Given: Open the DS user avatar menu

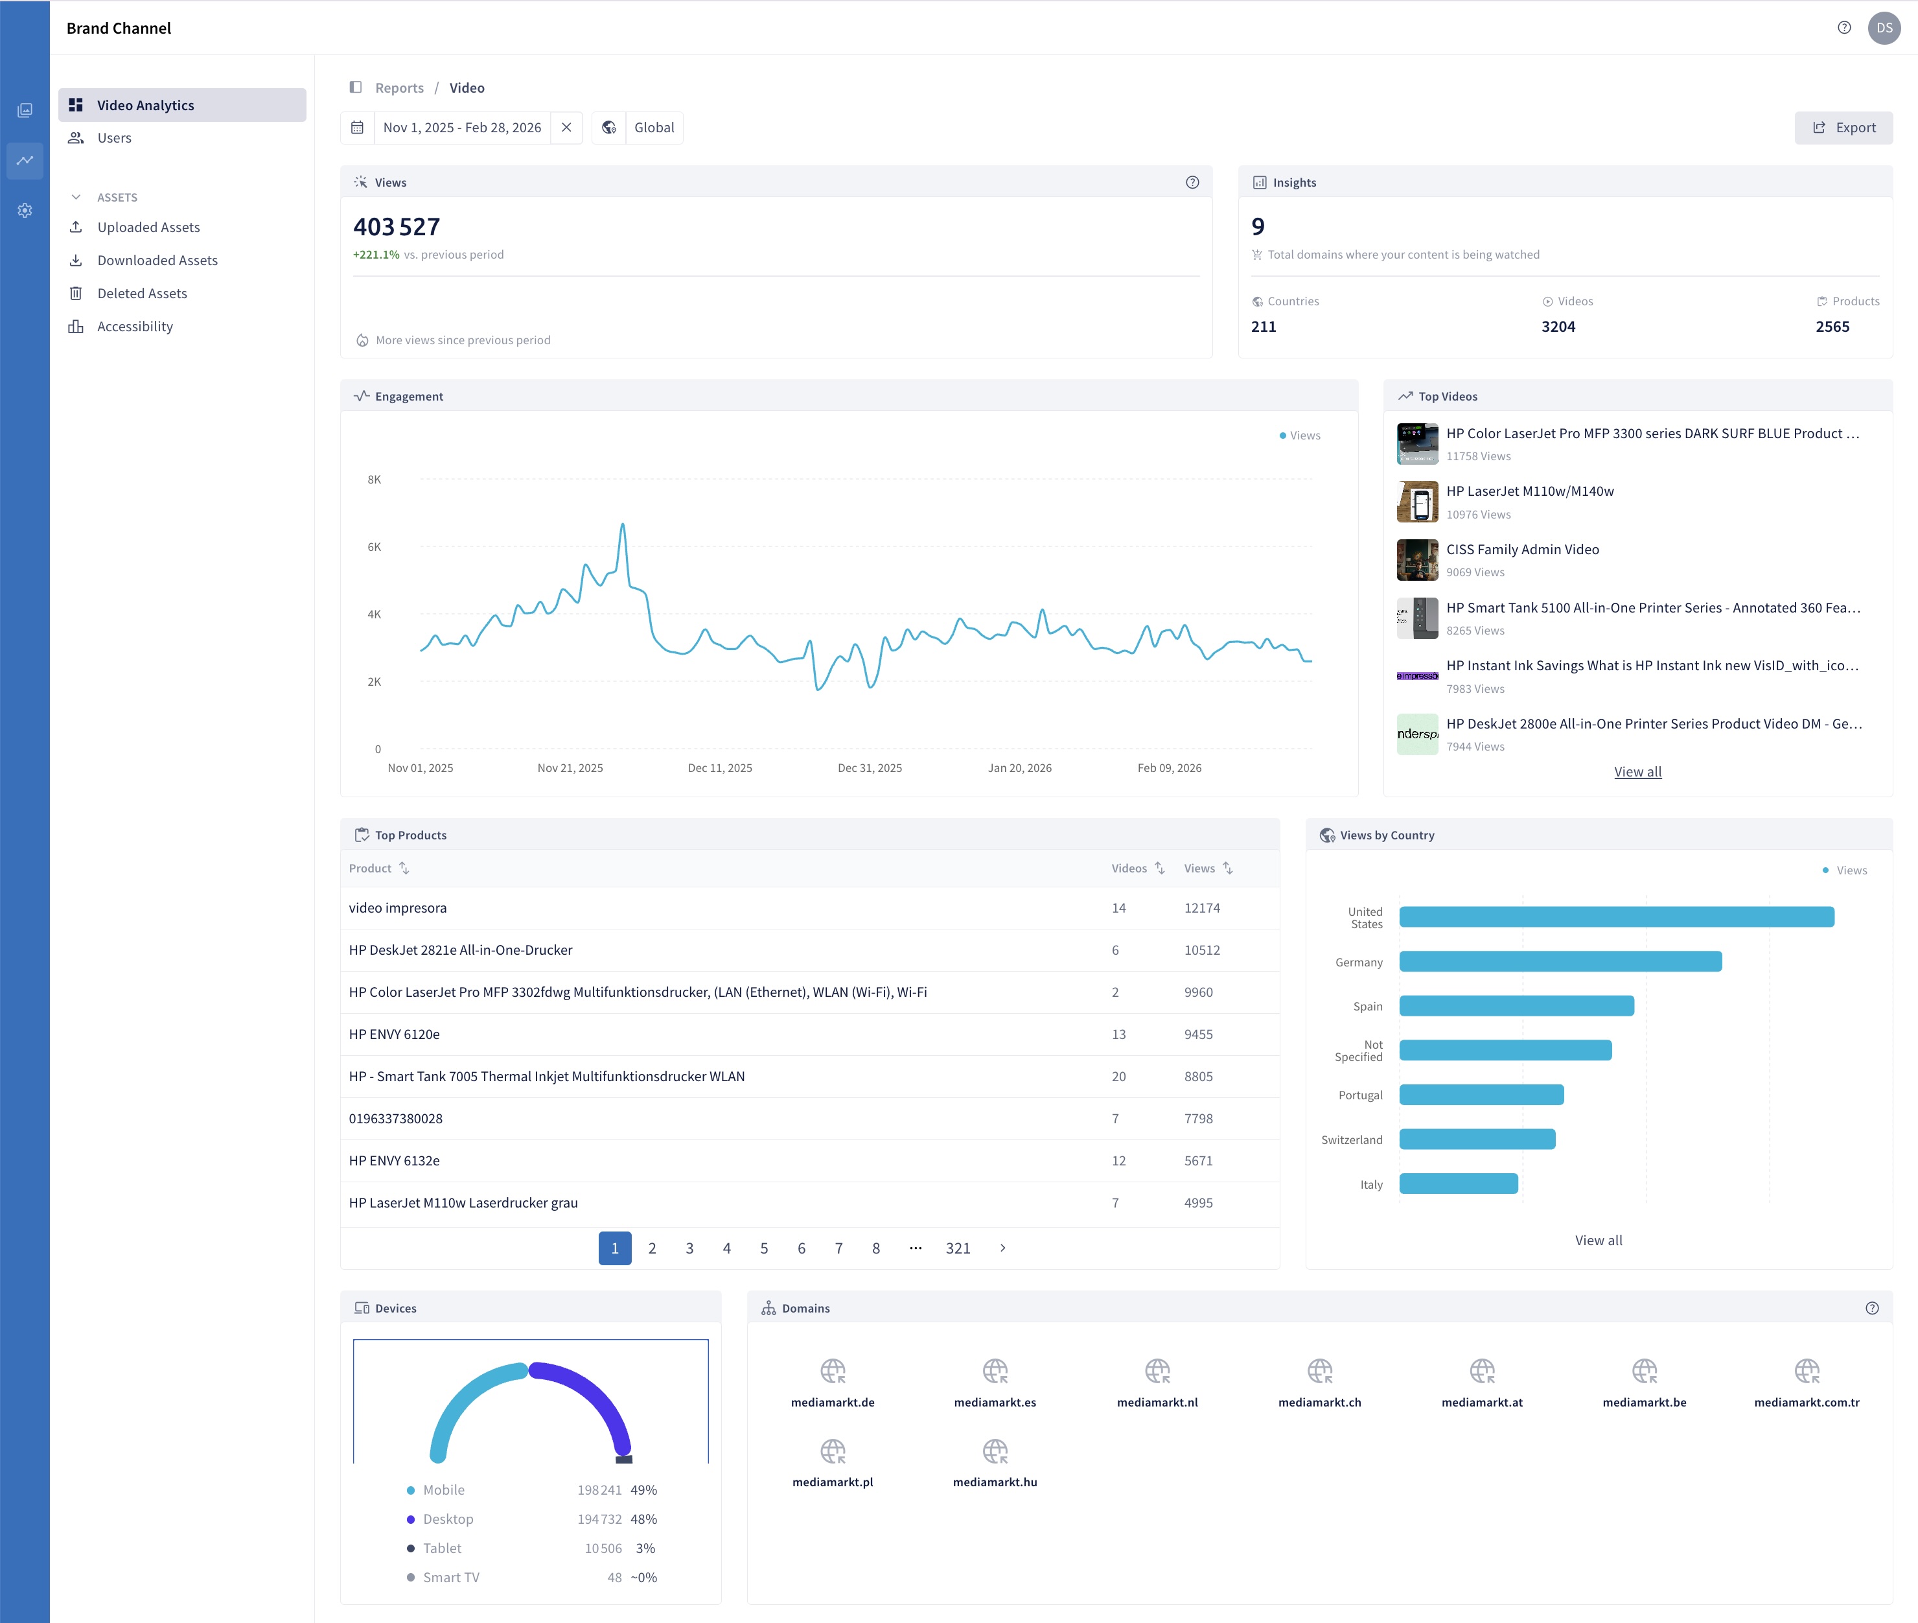Looking at the screenshot, I should click(1884, 28).
